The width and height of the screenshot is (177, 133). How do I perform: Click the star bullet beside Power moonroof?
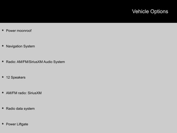coord(3,30)
